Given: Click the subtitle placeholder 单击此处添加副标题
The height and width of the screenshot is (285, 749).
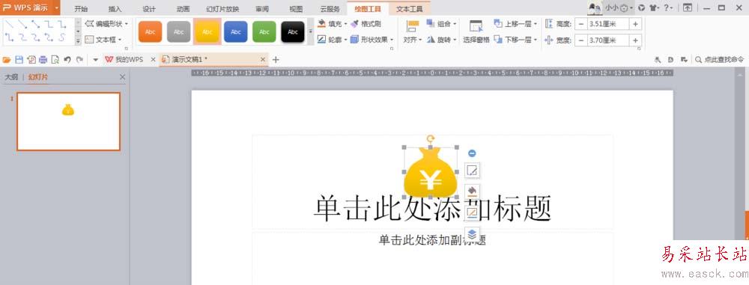Looking at the screenshot, I should click(432, 240).
